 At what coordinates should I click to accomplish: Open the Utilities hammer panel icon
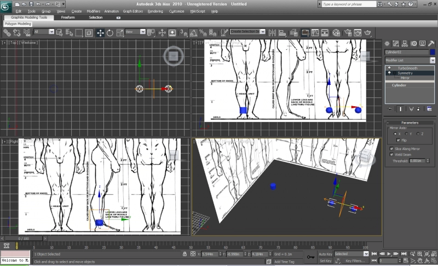[x=431, y=43]
